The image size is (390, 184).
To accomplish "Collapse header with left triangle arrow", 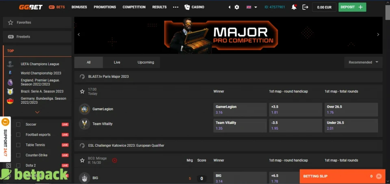I will tap(229, 7).
